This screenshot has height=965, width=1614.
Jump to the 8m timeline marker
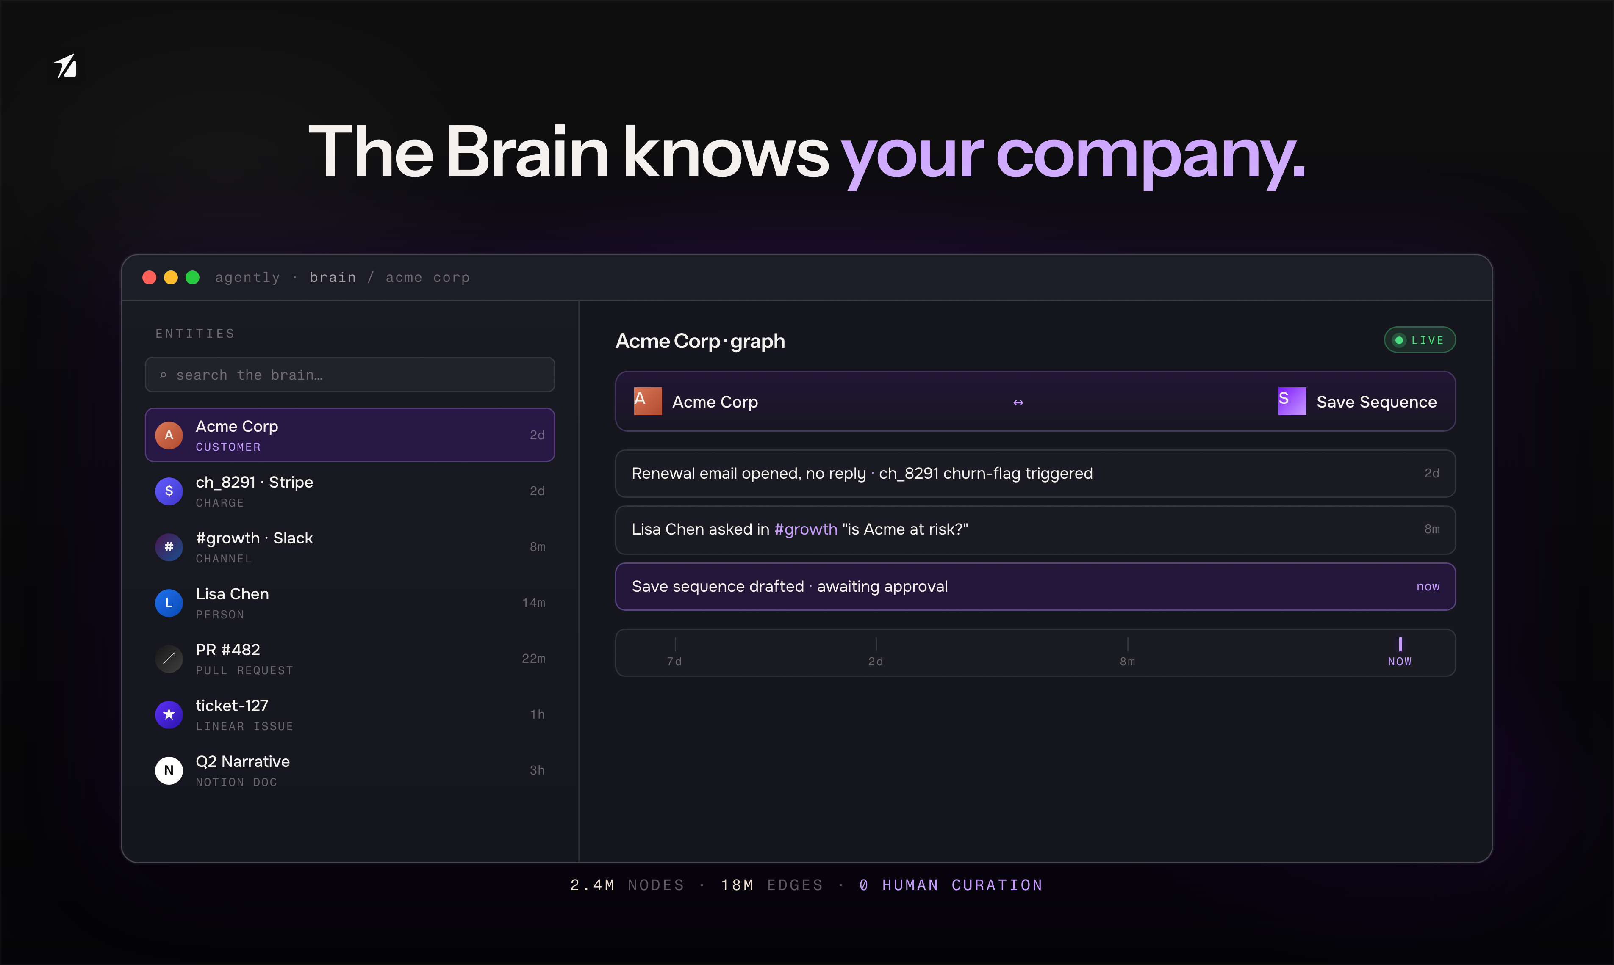tap(1127, 653)
